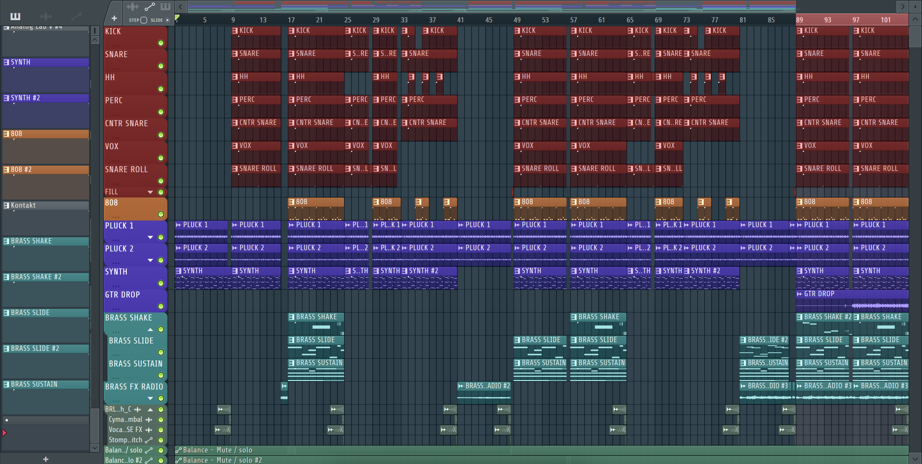
Task: Show audio clips in the picker panel
Action: 45,16
